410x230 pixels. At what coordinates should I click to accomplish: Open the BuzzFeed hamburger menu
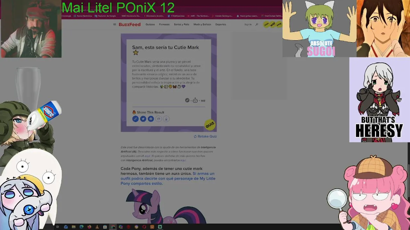point(114,24)
